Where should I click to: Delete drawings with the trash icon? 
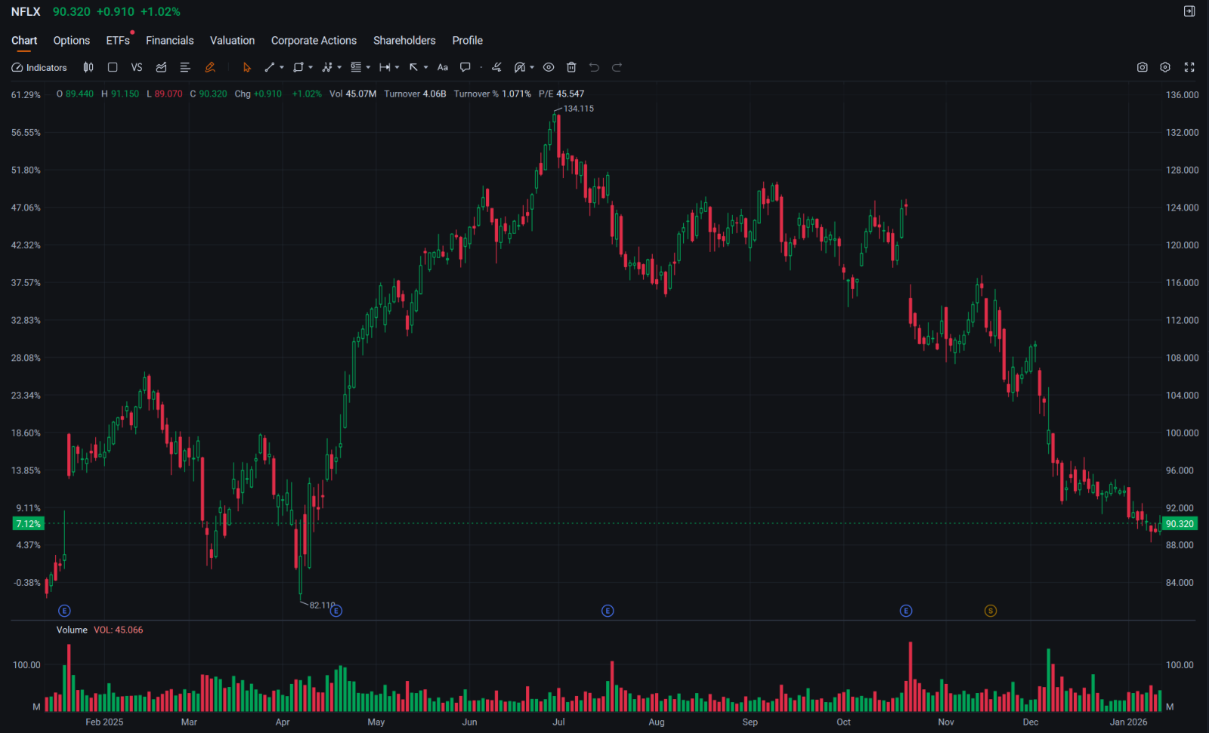[571, 67]
